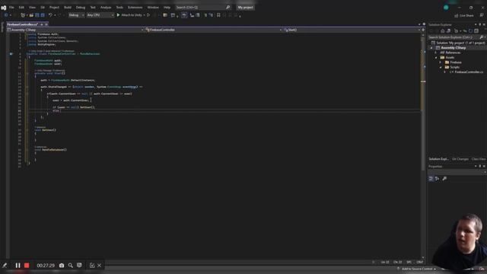
Task: Collapse the Scripts folder node
Action: point(441,67)
